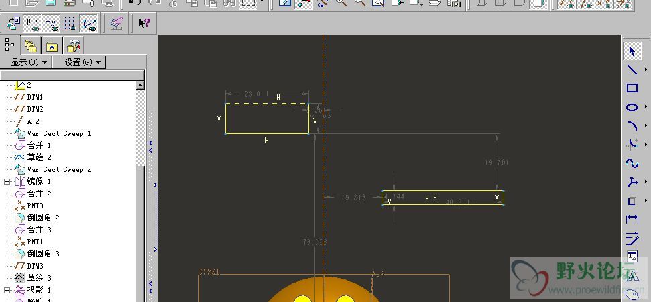The image size is (651, 302).
Task: Select the Circle sketch tool
Action: point(632,107)
